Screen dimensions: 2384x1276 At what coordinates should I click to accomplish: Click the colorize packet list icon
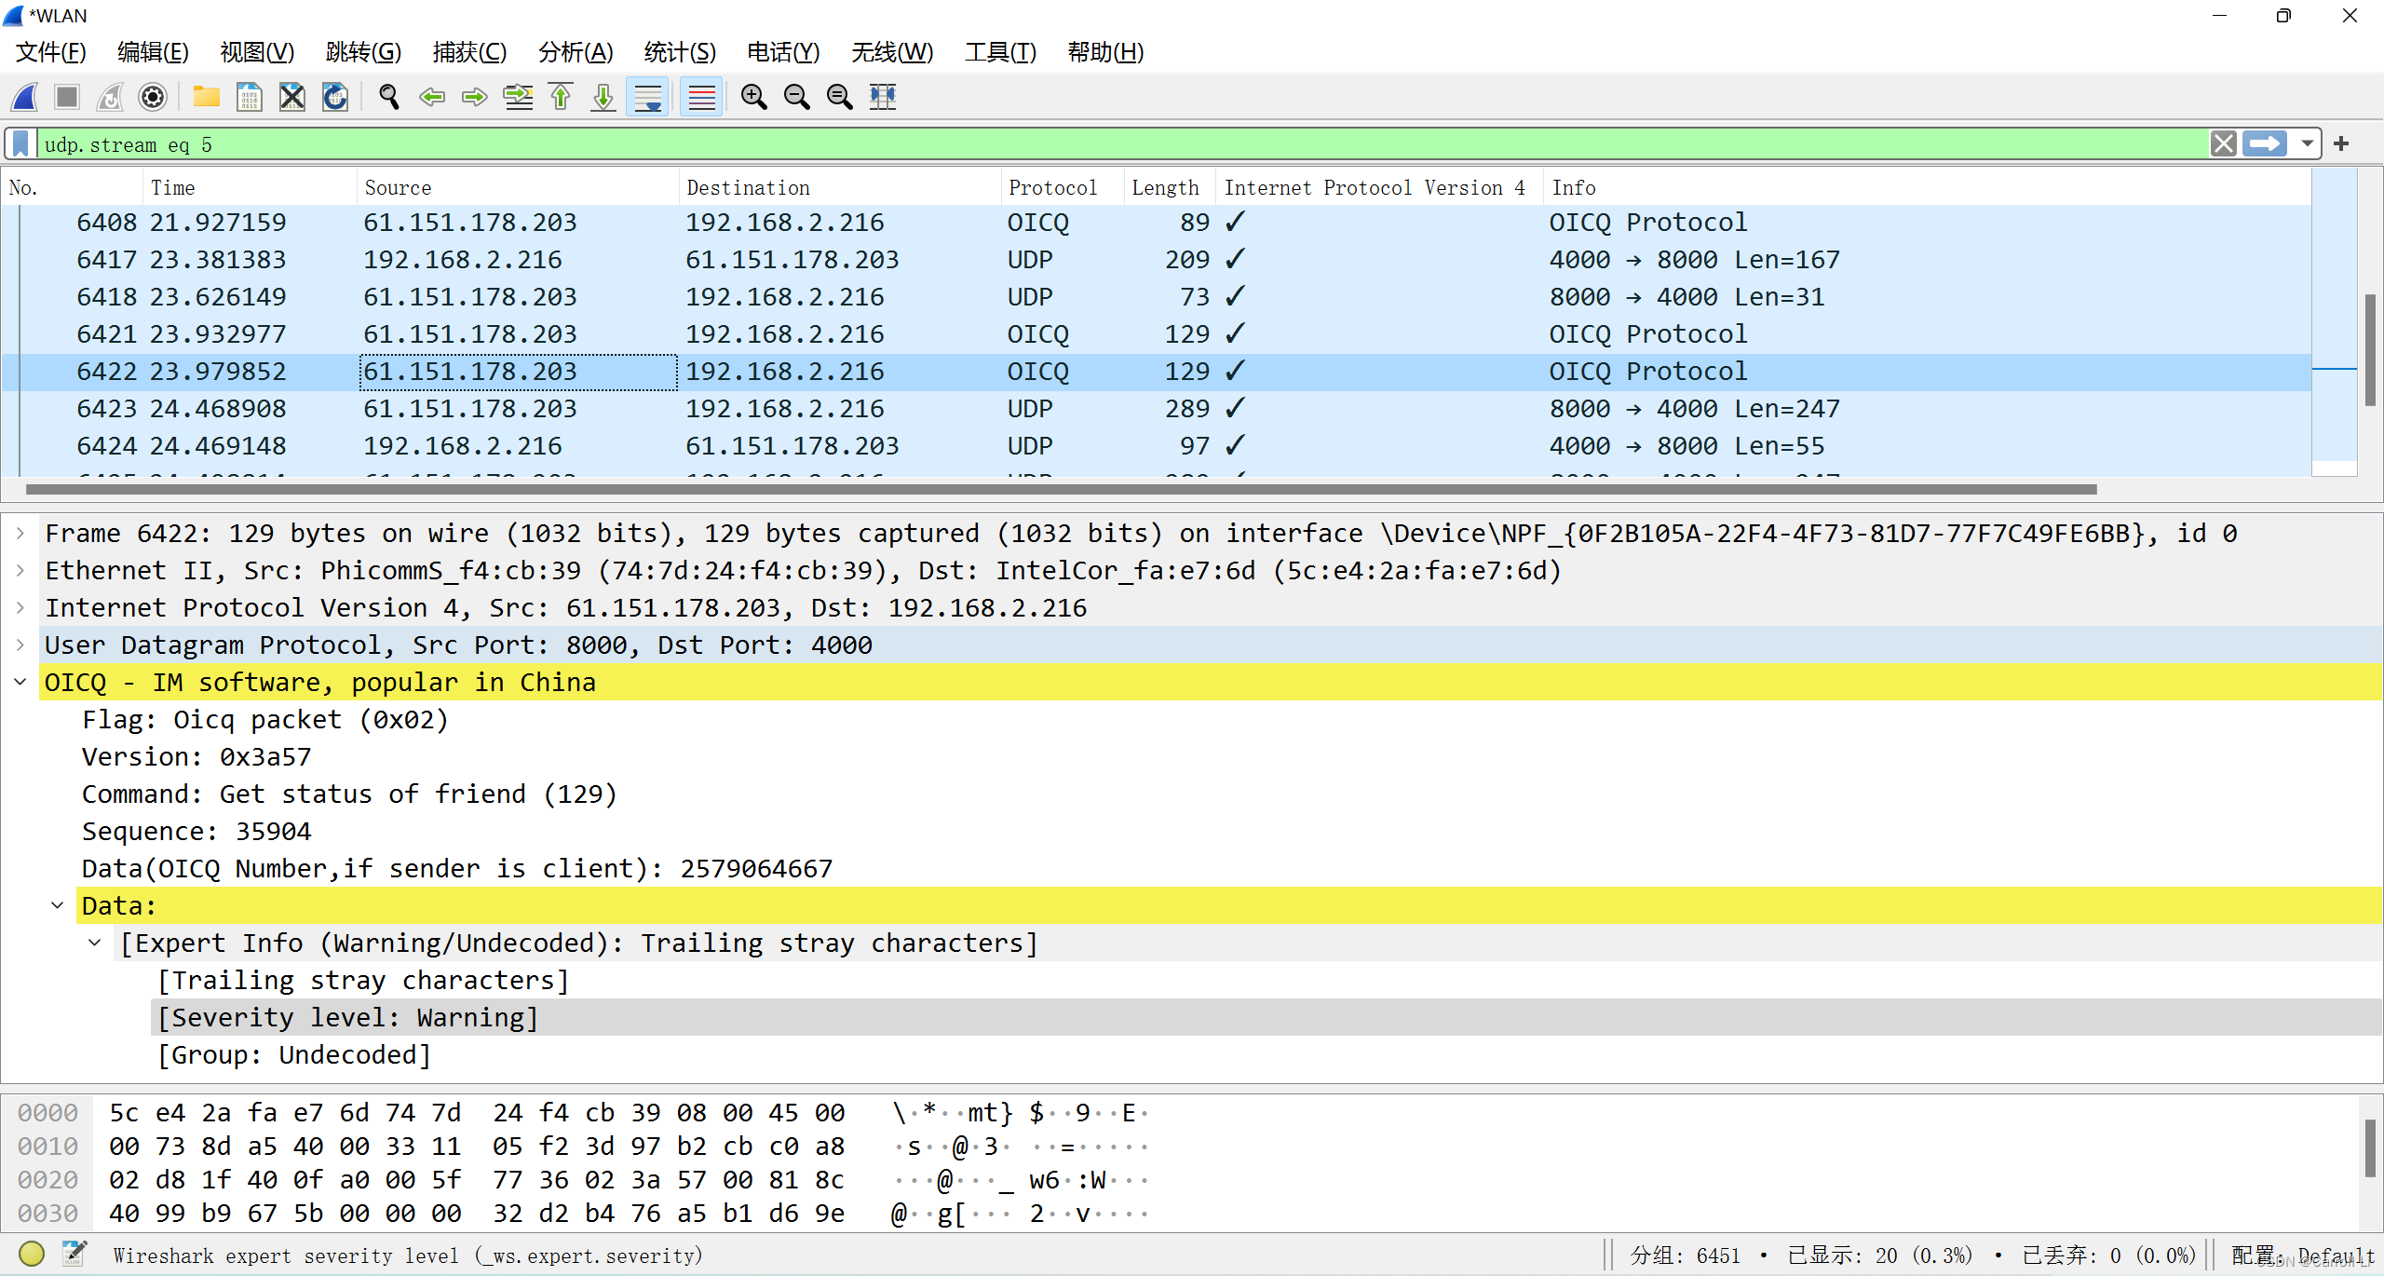point(698,100)
